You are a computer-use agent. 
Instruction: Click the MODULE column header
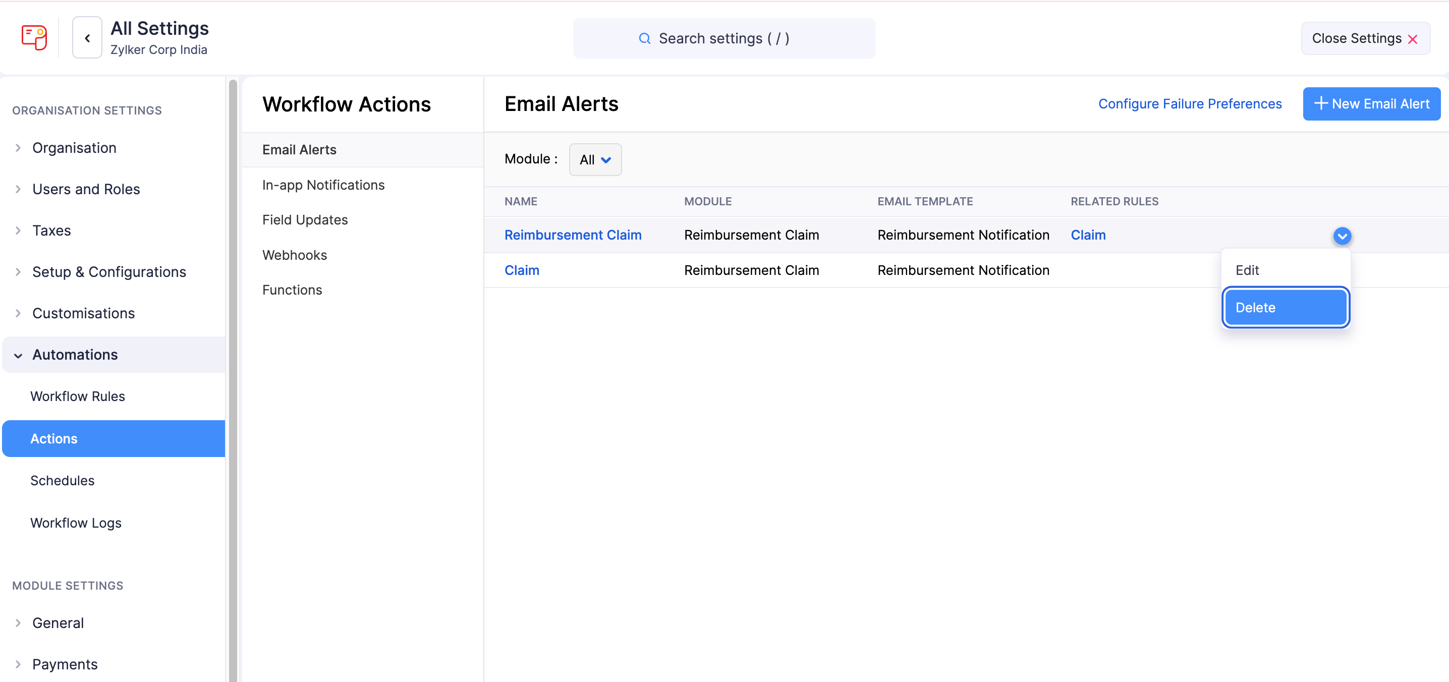708,201
